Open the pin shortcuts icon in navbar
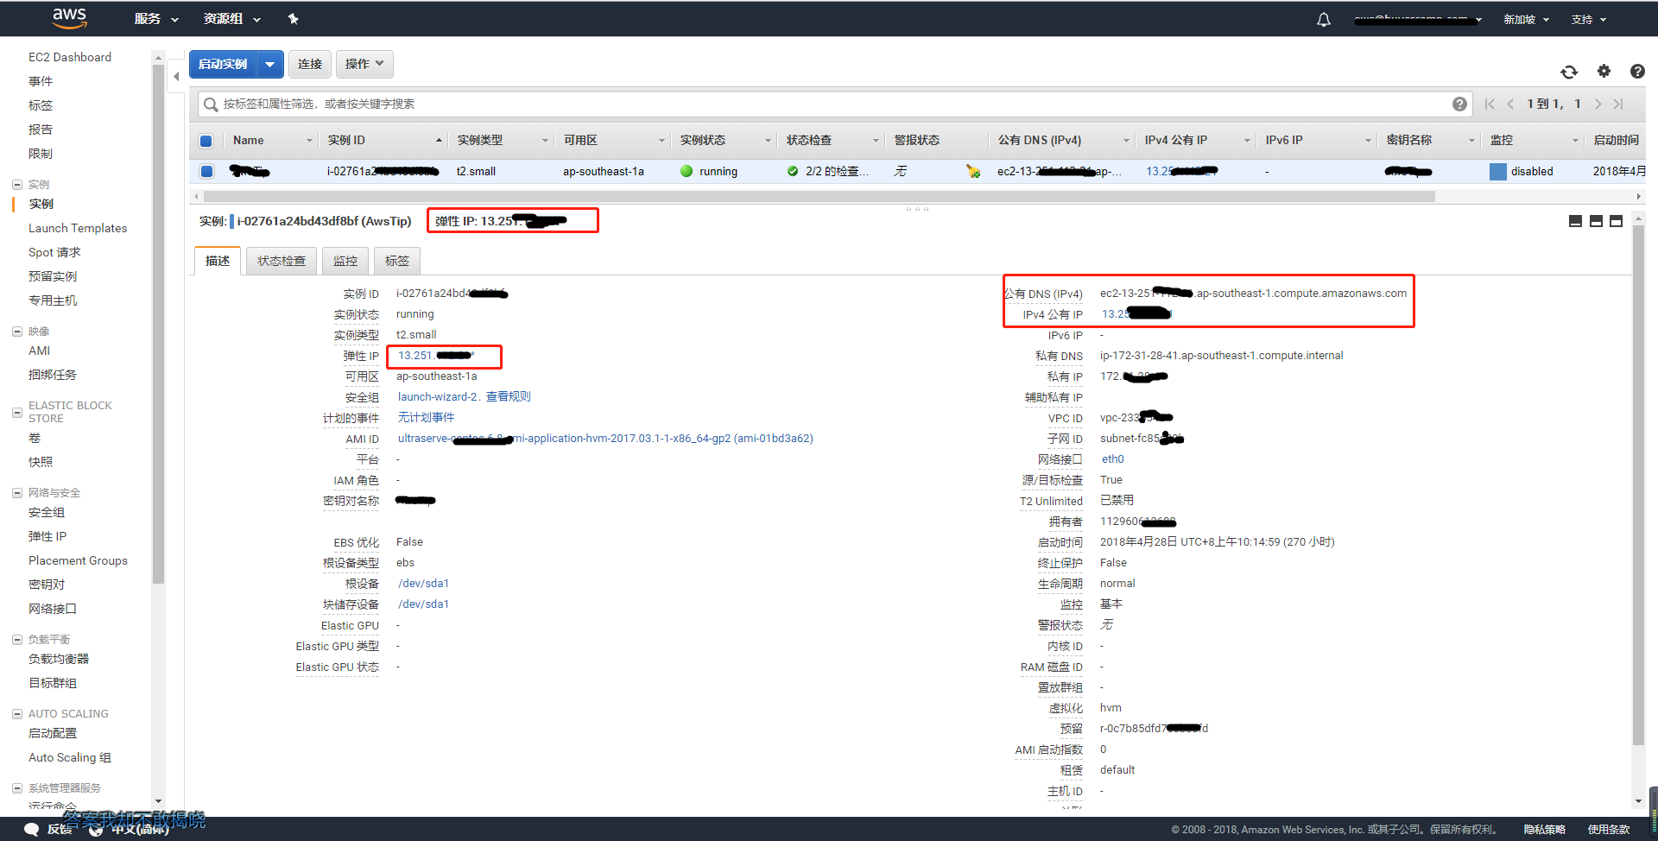Screen dimensions: 1658x841 point(293,18)
